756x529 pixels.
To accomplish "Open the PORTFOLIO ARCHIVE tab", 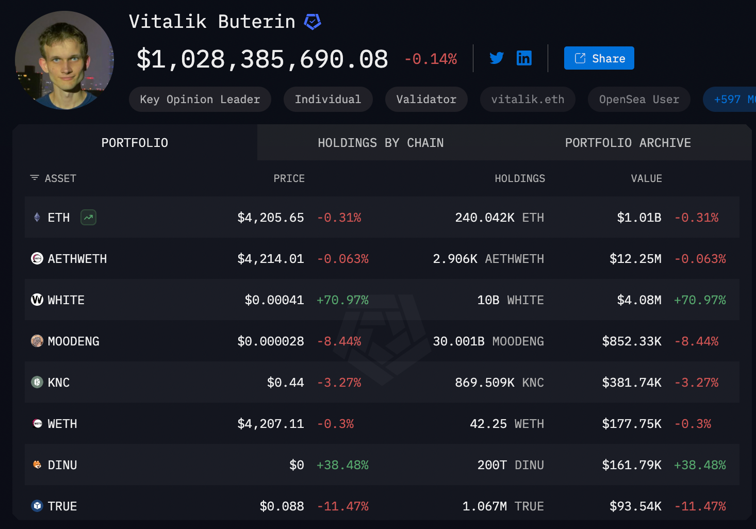I will [628, 142].
